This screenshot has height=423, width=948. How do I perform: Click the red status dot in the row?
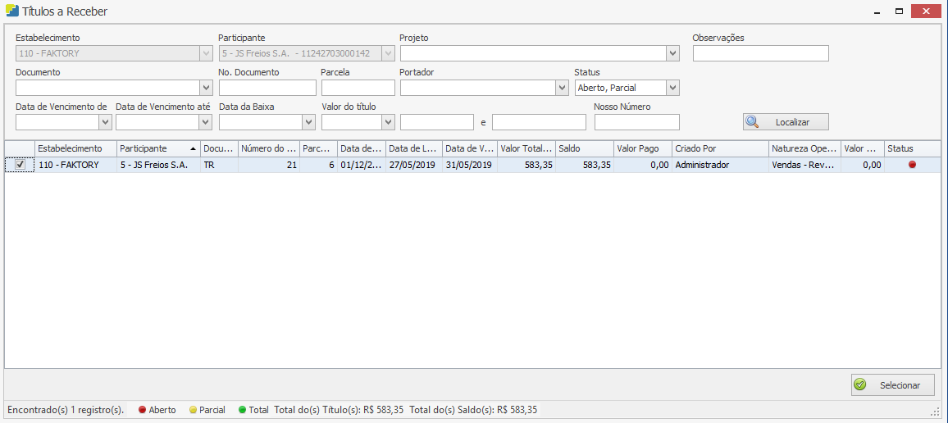coord(912,165)
